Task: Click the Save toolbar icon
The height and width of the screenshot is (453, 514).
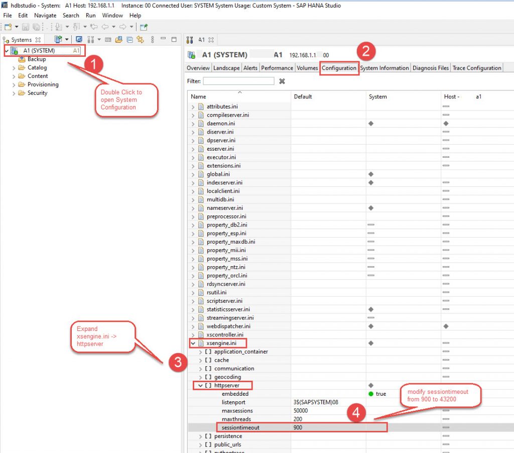Action: [26, 27]
